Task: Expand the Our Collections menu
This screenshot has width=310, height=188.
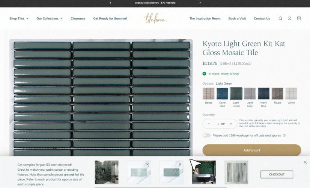Action: (49, 18)
